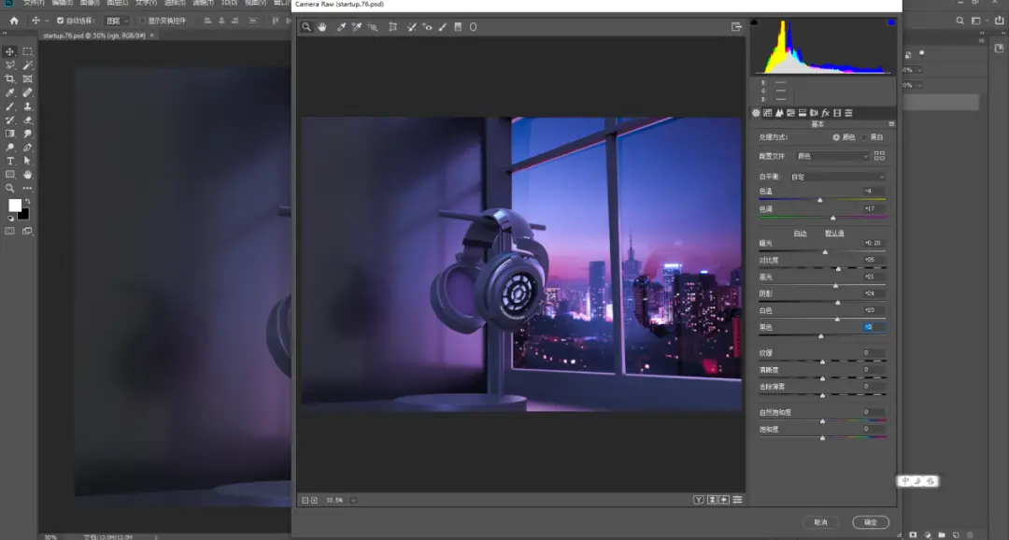The image size is (1009, 540).
Task: Switch to startup.76.psd document tab
Action: [x=94, y=36]
